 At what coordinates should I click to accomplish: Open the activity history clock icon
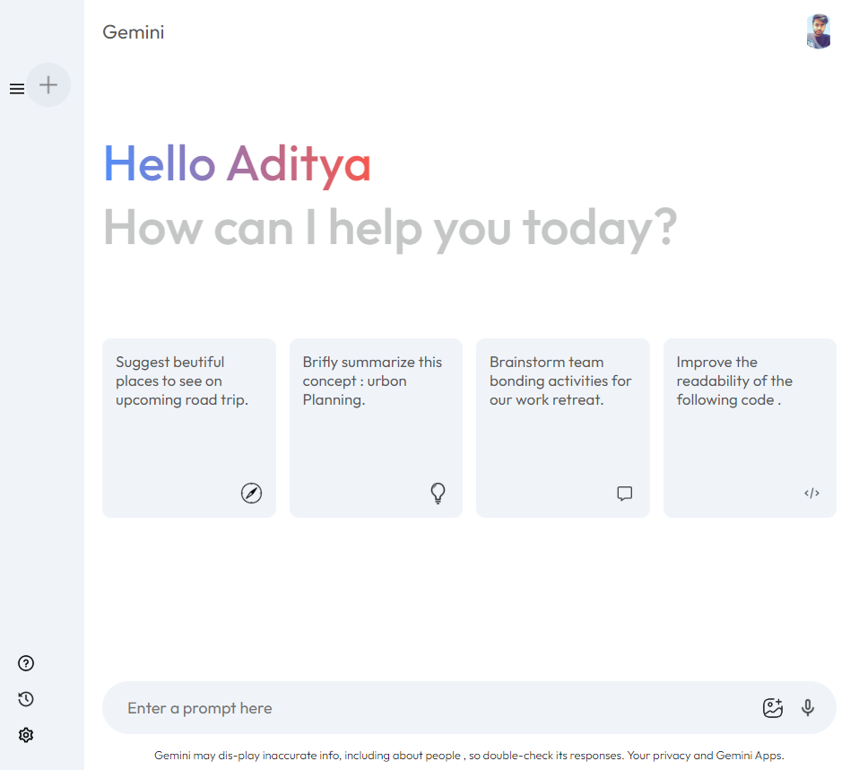[x=26, y=699]
